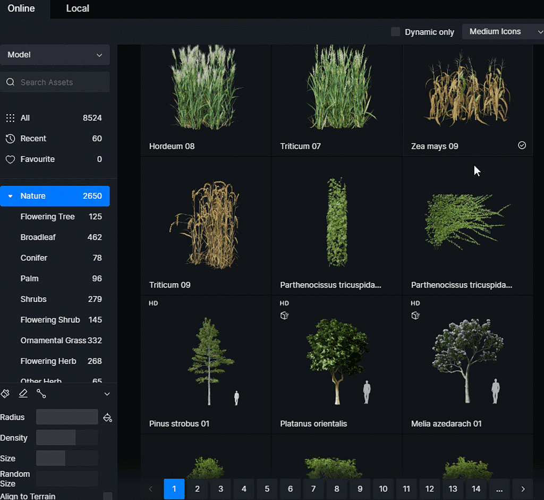
Task: Select the Triticum 07 asset thumbnail
Action: 336,100
